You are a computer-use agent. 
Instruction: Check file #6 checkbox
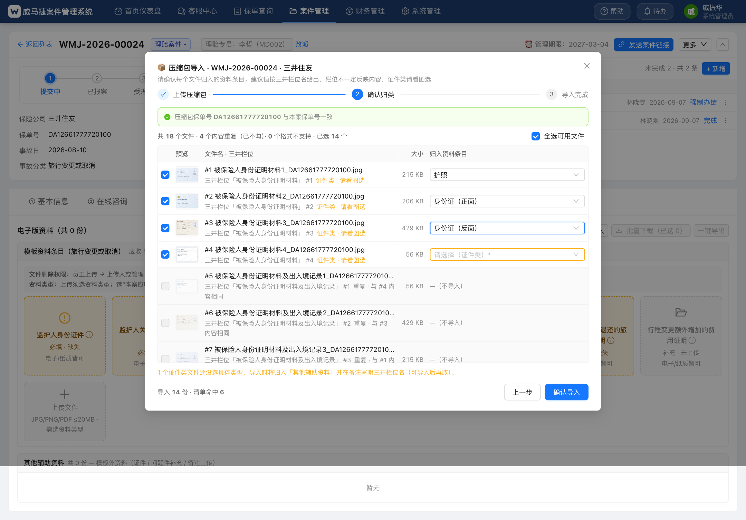165,323
